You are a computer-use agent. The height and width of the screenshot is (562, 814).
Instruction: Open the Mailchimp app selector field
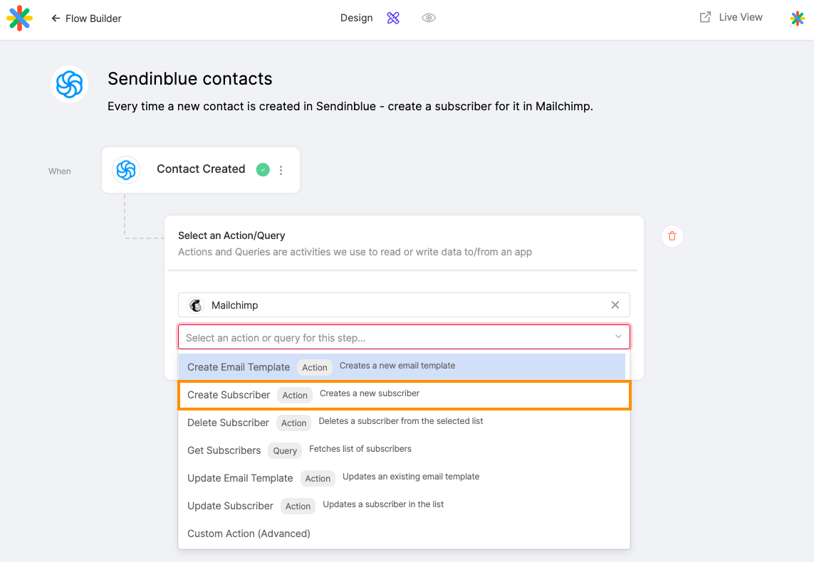tap(404, 305)
